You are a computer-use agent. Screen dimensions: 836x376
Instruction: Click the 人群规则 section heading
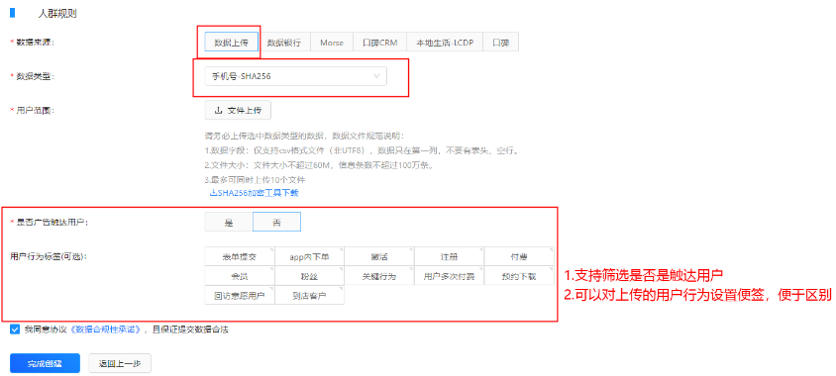pyautogui.click(x=57, y=14)
